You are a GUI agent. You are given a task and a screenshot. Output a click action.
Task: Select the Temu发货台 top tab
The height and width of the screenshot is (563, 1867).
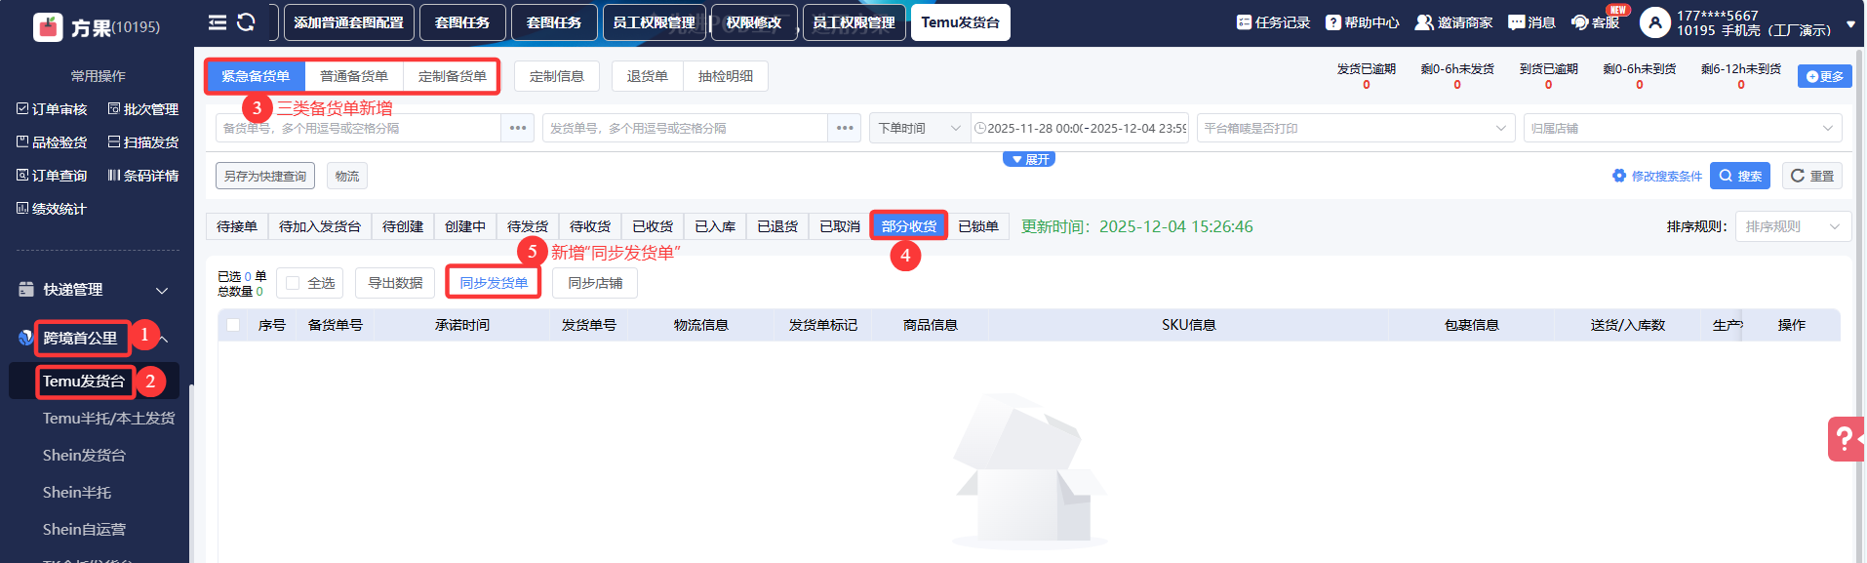pos(961,22)
